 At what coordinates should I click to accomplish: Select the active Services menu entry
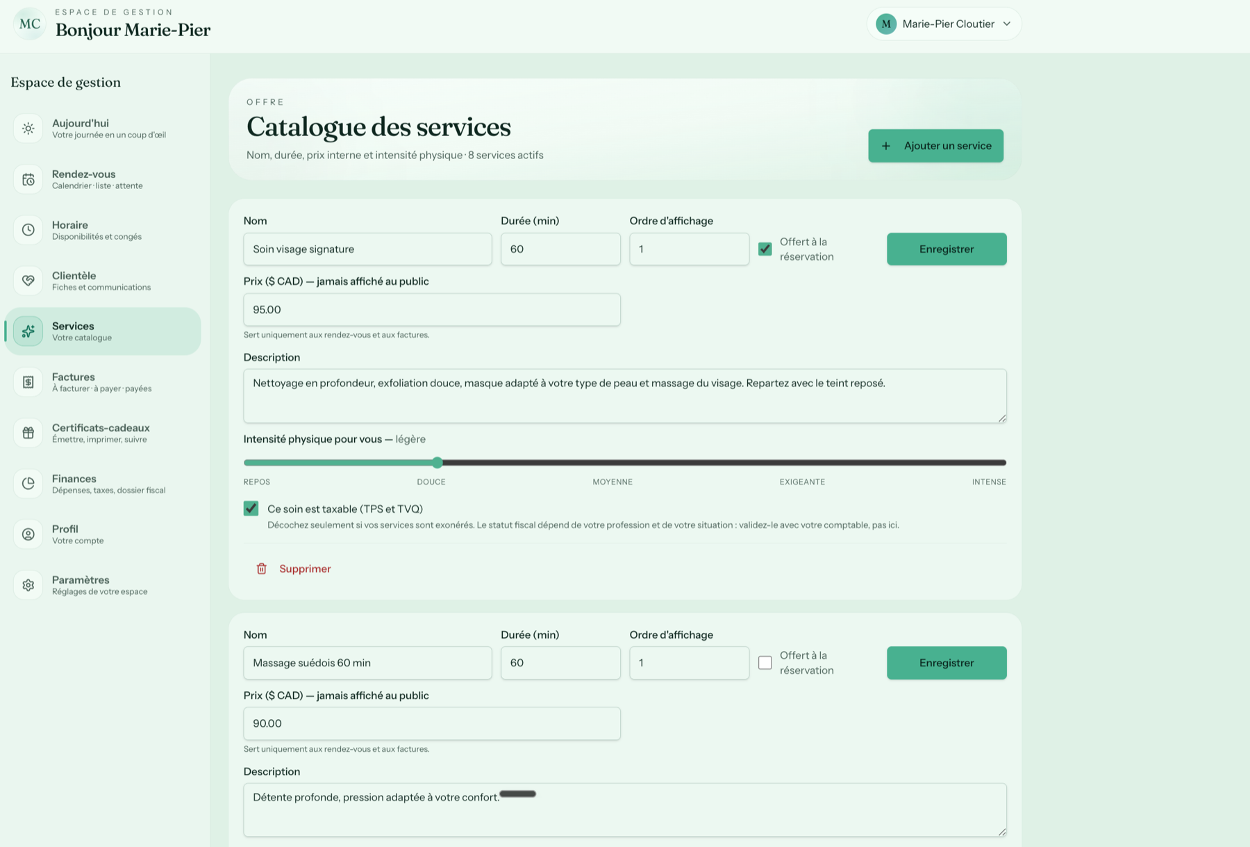103,331
